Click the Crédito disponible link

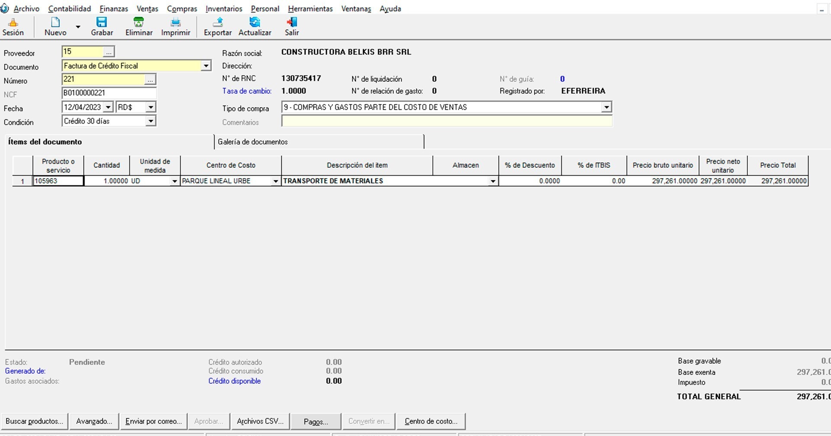(234, 381)
